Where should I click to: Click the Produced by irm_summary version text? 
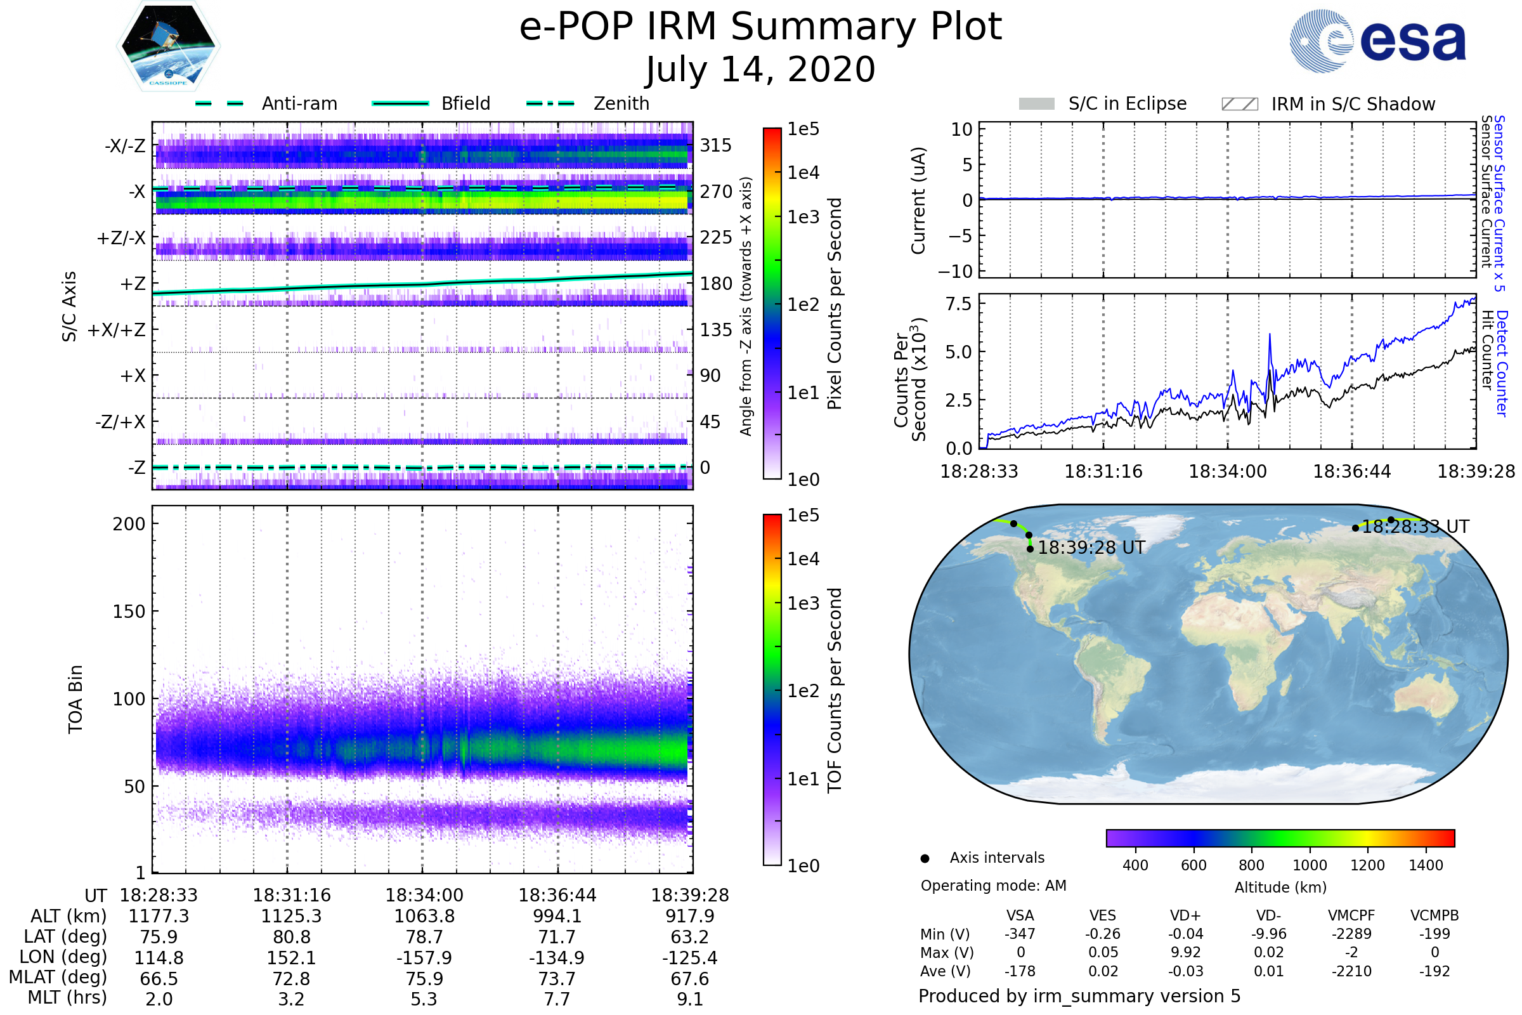[x=1079, y=996]
